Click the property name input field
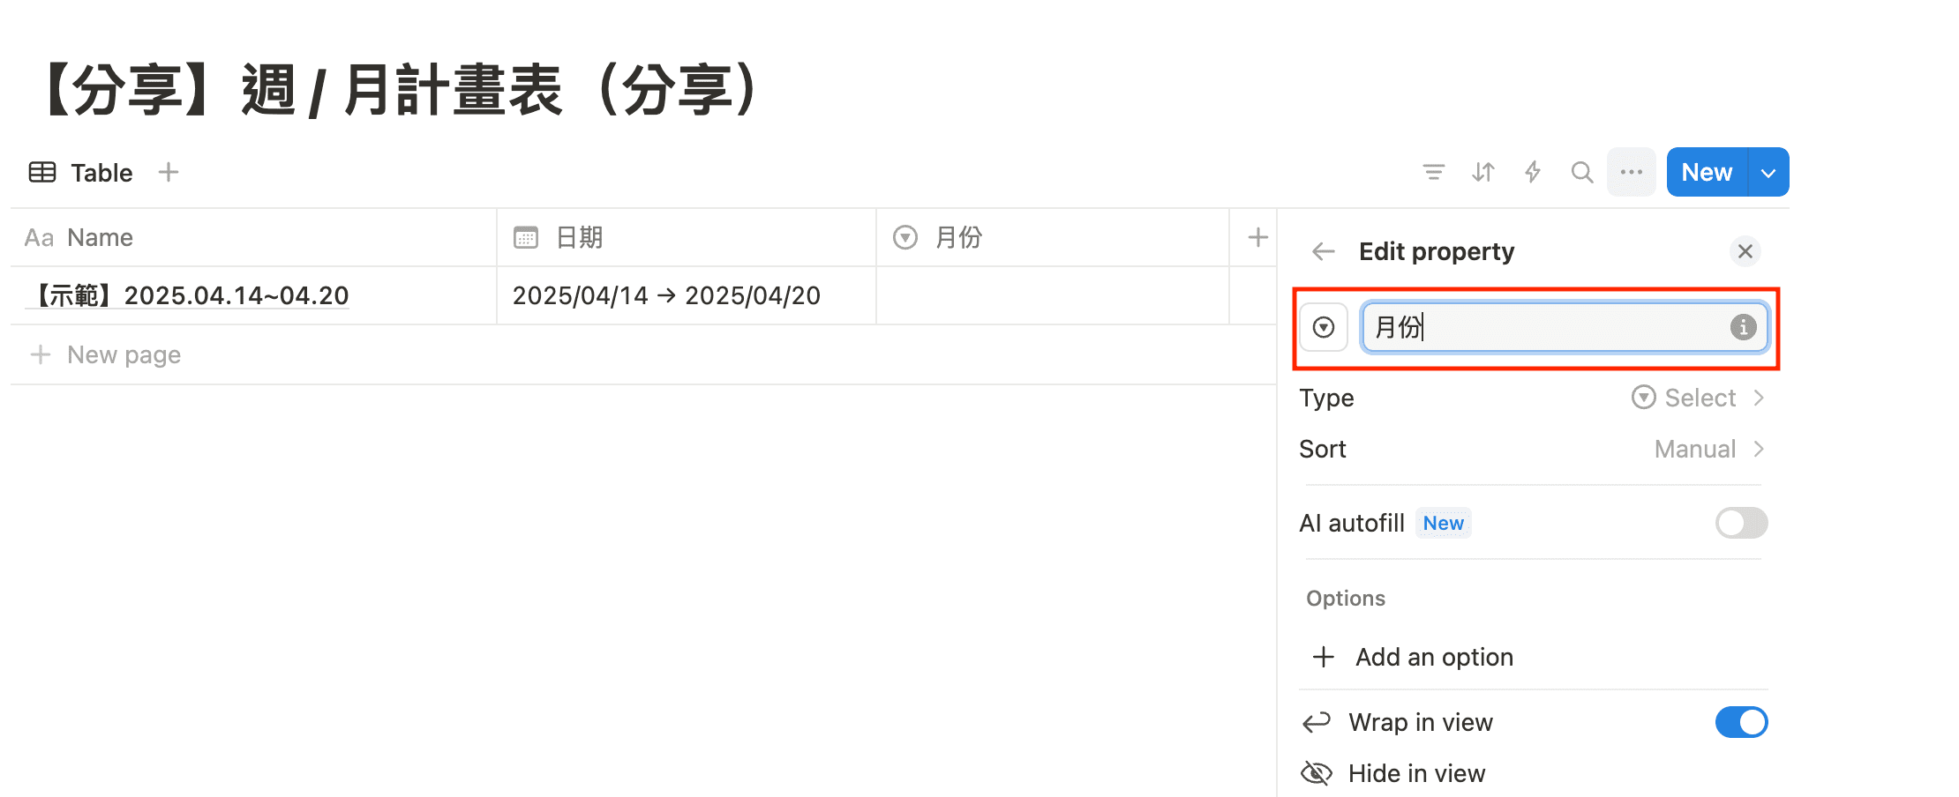 click(x=1544, y=327)
